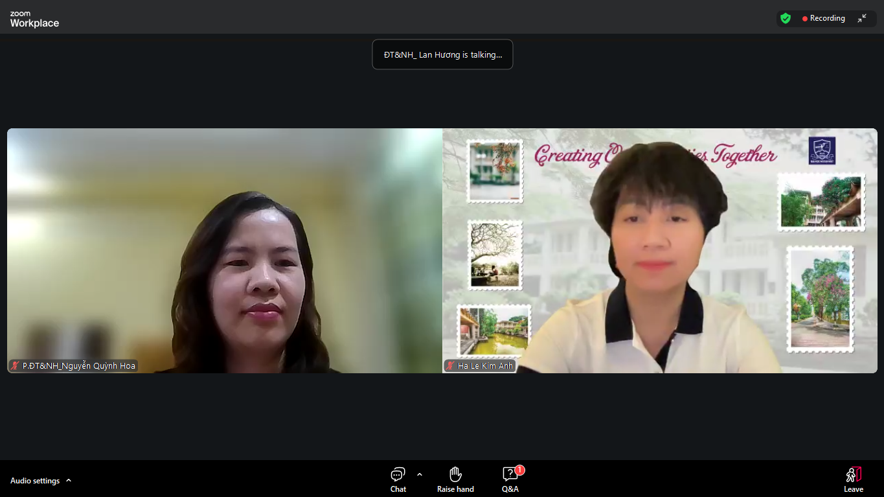Click muted mic icon beside Ha Le Kim Anh

click(450, 365)
